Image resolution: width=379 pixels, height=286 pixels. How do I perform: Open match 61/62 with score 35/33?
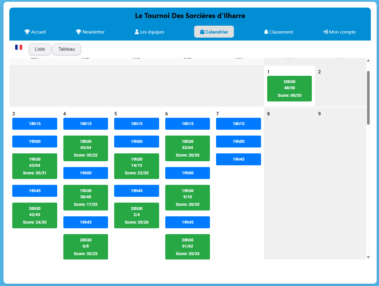point(187,246)
